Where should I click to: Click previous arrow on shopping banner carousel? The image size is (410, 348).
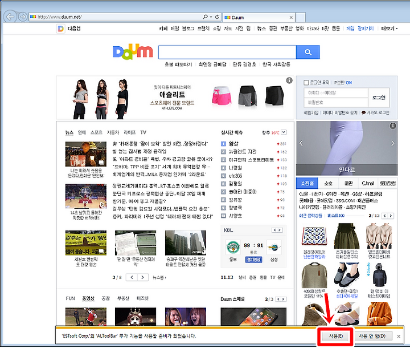click(x=301, y=143)
